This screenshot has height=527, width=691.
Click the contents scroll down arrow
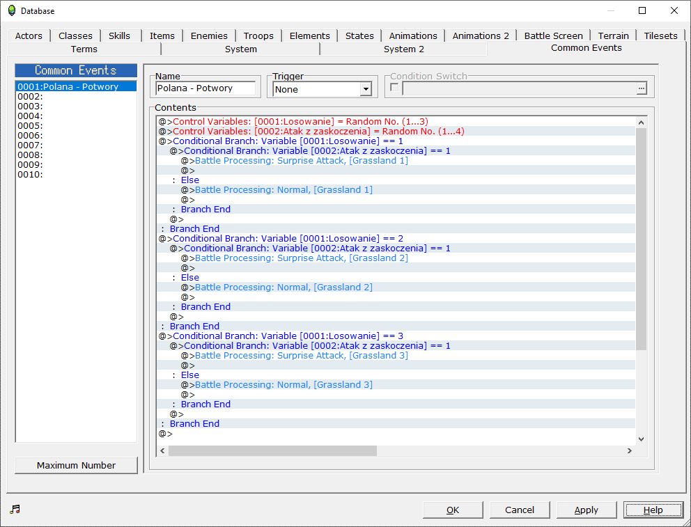click(642, 439)
